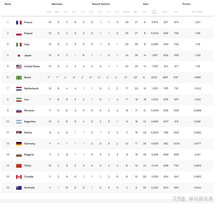The width and height of the screenshot is (215, 203).
Task: Open the Poland team name link
Action: (x=28, y=33)
